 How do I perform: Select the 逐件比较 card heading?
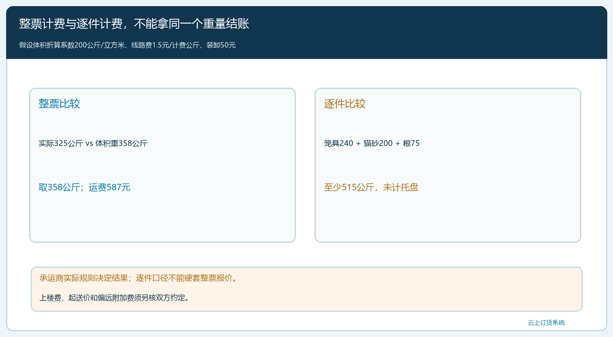345,104
